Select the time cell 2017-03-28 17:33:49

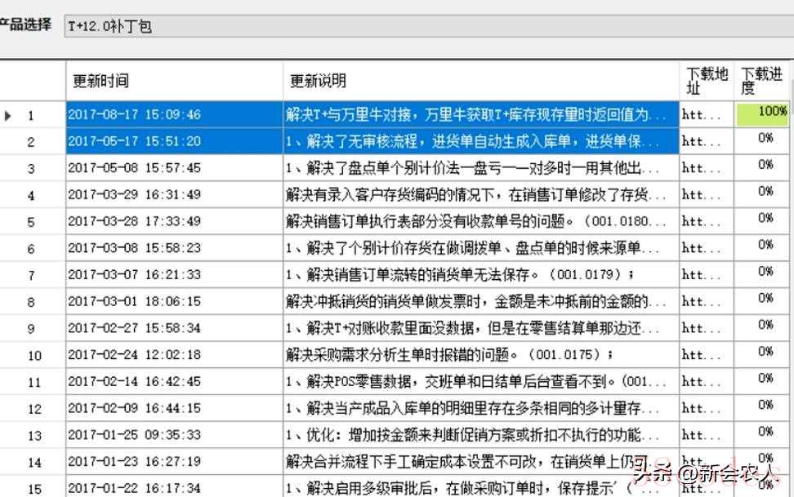[x=174, y=221]
